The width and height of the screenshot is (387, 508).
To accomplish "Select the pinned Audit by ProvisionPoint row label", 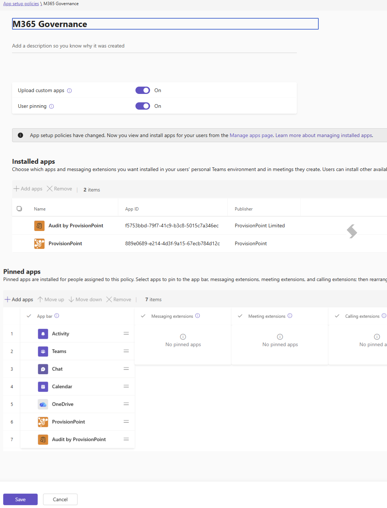I will [79, 440].
